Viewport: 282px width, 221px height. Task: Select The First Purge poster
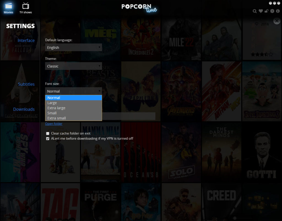click(x=101, y=202)
